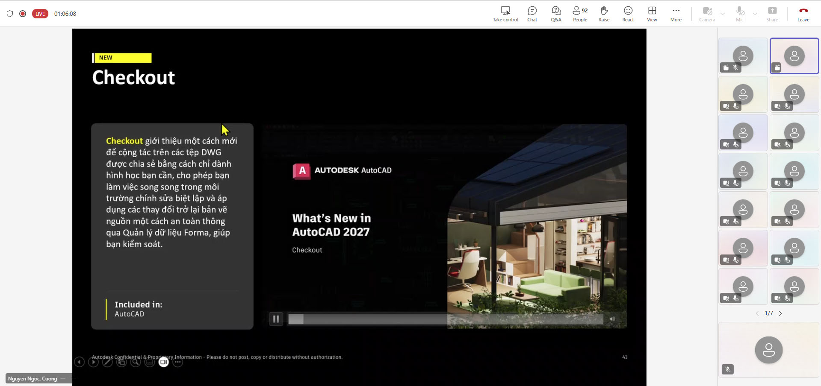Expand the Mic options dropdown arrow
This screenshot has width=821, height=386.
755,14
